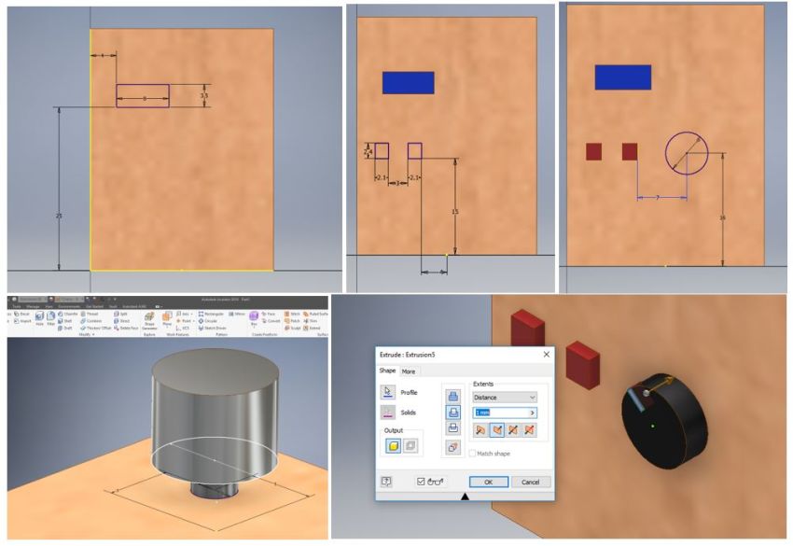Select the Stitch surface tool
The width and height of the screenshot is (793, 546).
coord(292,314)
